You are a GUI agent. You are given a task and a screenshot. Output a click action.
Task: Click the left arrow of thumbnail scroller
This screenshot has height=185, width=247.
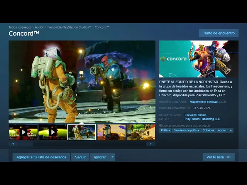point(13,144)
